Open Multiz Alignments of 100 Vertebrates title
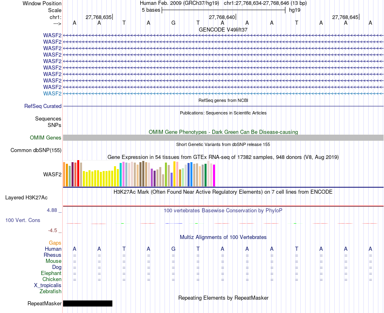384x313 pixels. (223, 237)
